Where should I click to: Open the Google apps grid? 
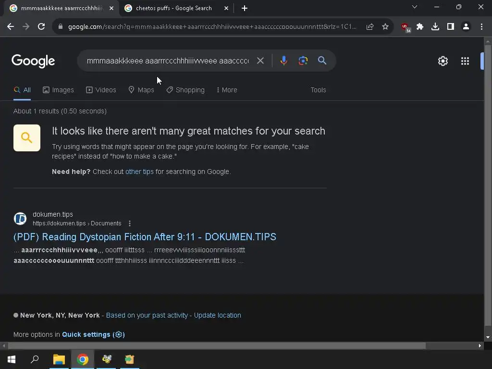(465, 61)
